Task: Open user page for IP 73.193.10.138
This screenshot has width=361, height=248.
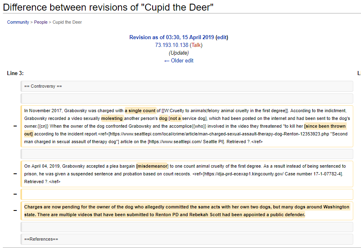Action: (x=172, y=45)
